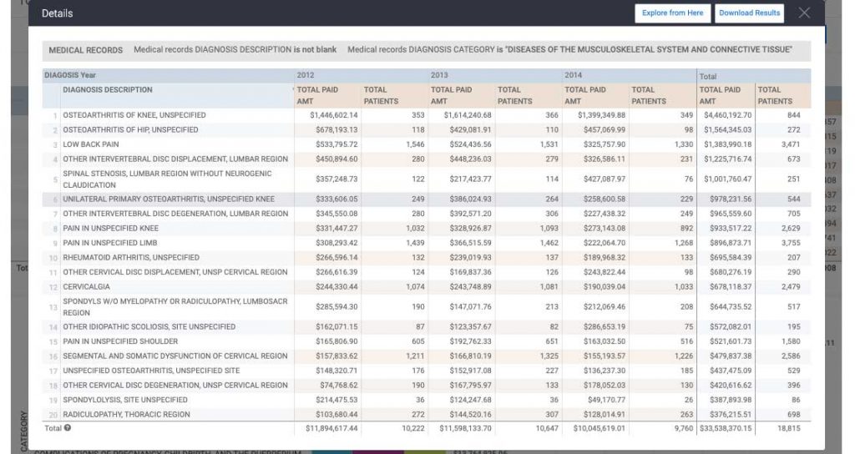Click Download Results button

point(749,13)
